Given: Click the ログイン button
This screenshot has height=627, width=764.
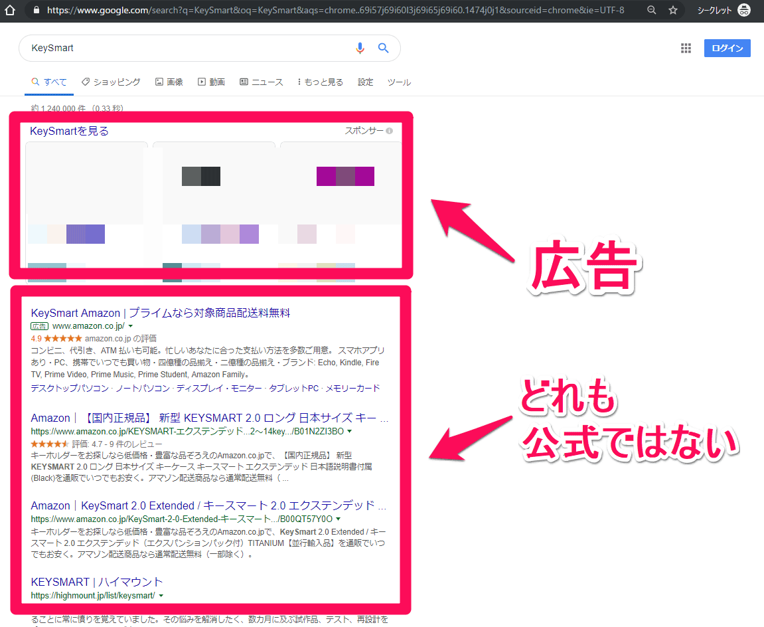Looking at the screenshot, I should pos(727,48).
